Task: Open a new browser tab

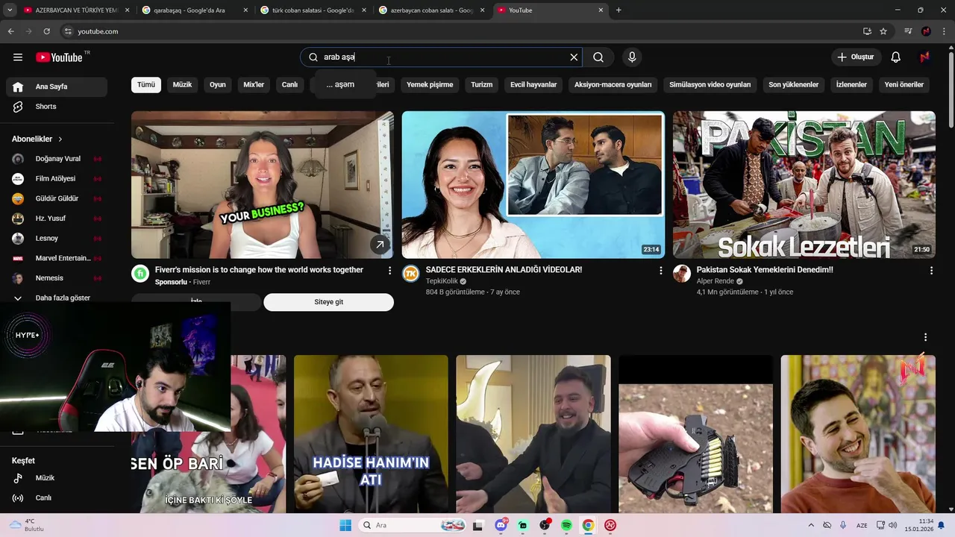Action: pyautogui.click(x=619, y=10)
